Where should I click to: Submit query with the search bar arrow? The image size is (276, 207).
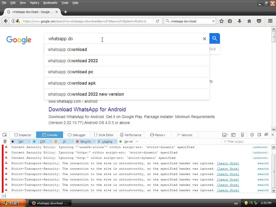(213, 21)
